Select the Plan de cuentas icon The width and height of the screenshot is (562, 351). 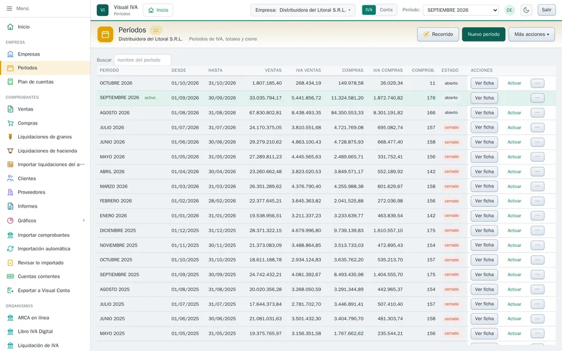tap(11, 82)
